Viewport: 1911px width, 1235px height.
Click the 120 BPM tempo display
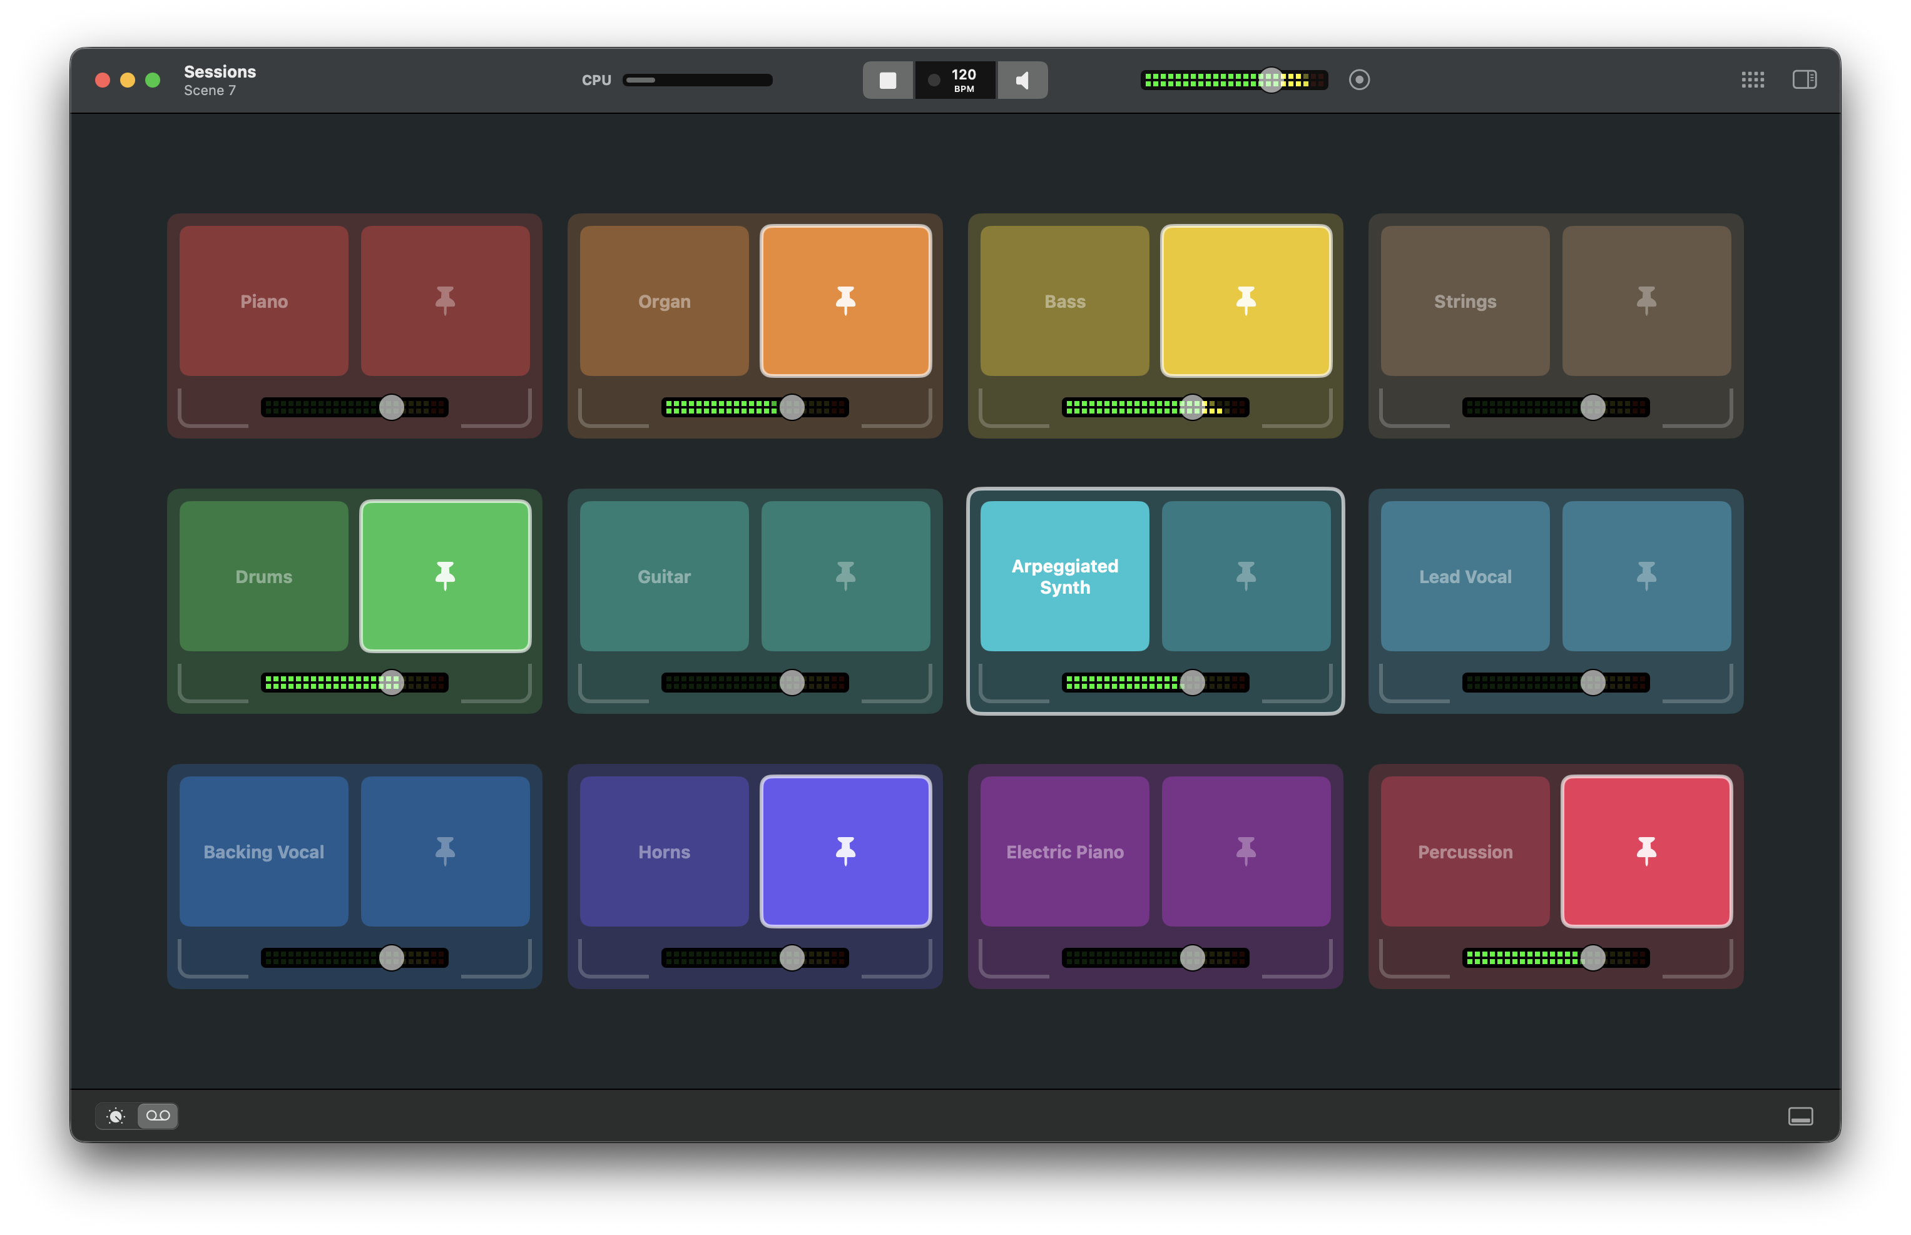pos(956,80)
